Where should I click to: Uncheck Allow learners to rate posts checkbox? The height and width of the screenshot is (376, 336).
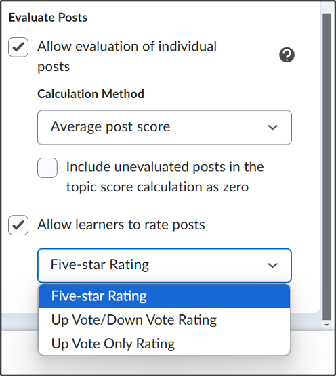coord(18,225)
